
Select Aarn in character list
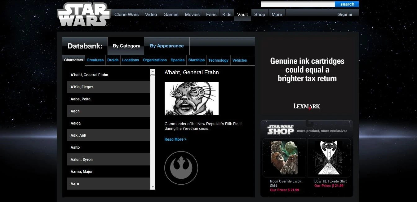pyautogui.click(x=109, y=184)
